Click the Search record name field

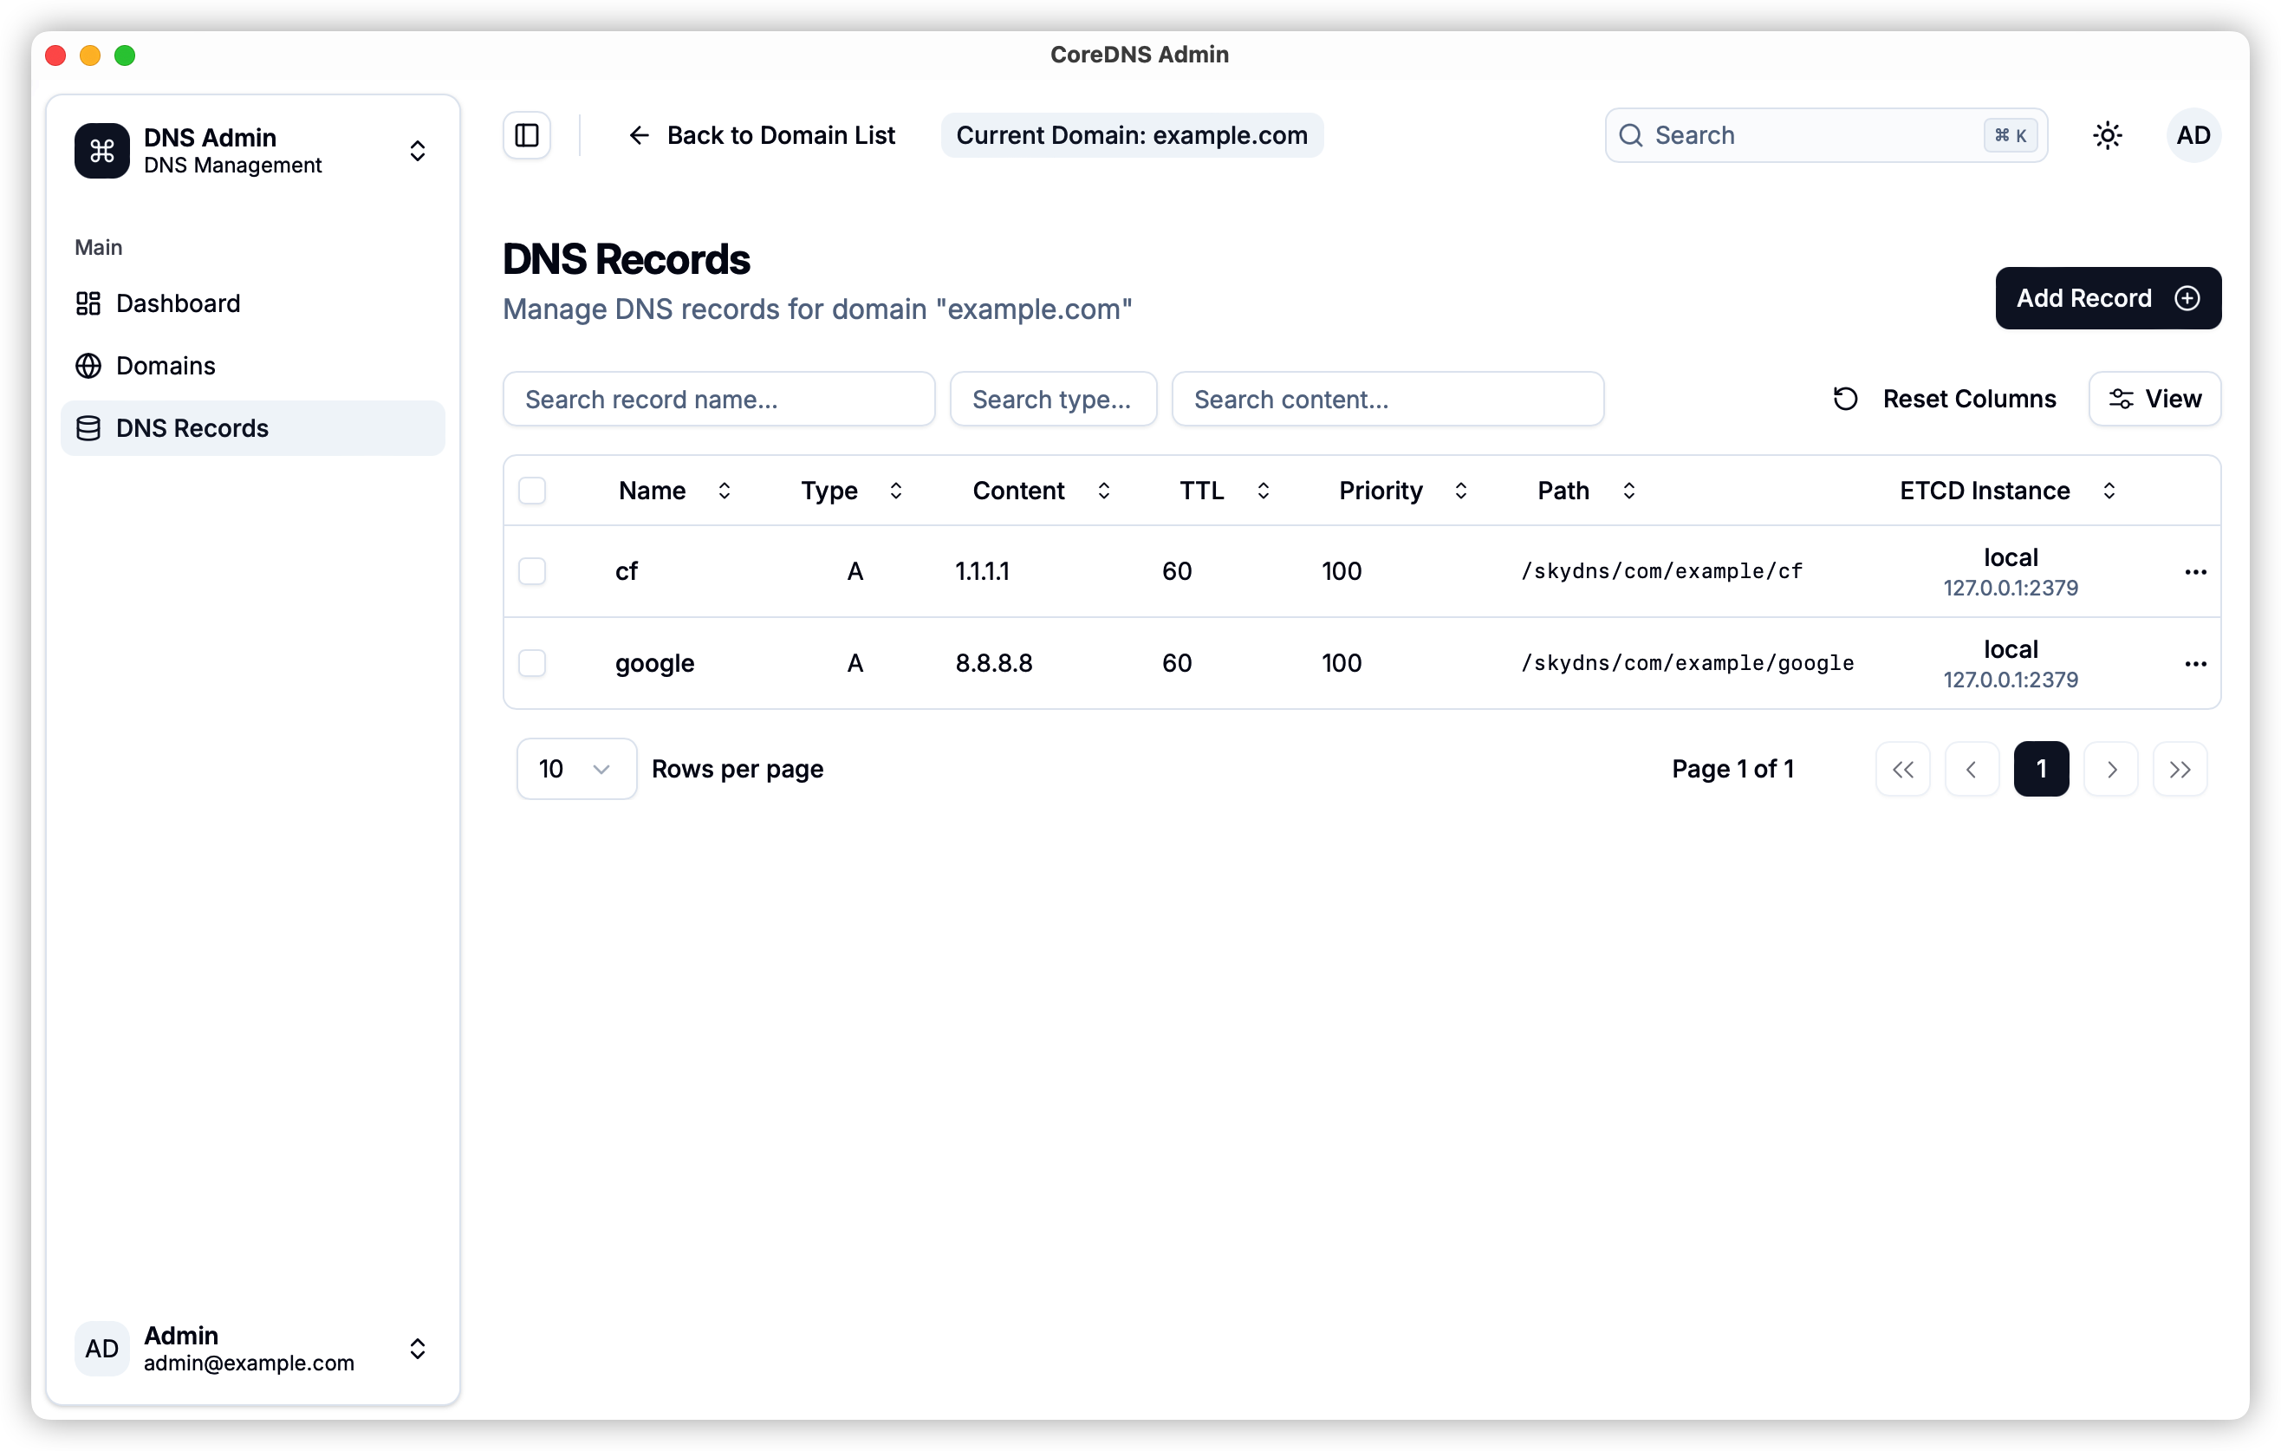point(718,399)
